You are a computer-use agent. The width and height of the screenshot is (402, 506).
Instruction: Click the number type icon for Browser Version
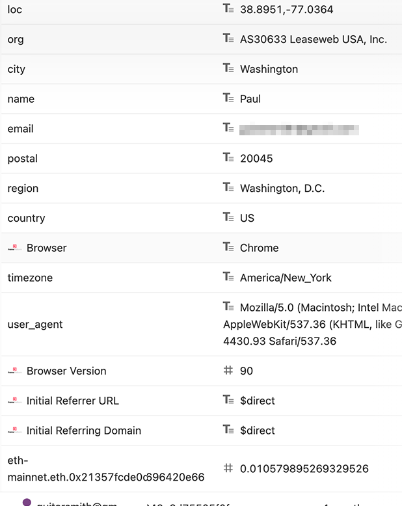[x=228, y=370]
